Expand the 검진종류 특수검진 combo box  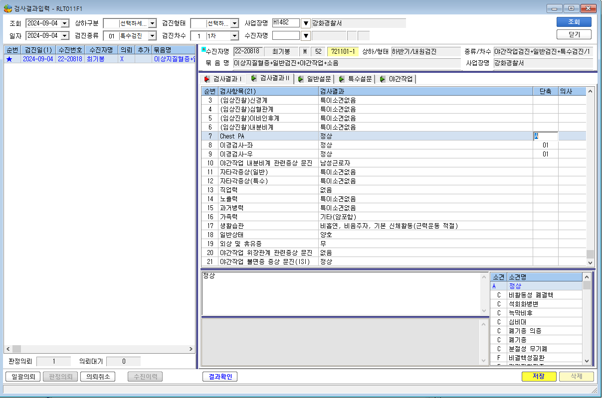pyautogui.click(x=151, y=36)
